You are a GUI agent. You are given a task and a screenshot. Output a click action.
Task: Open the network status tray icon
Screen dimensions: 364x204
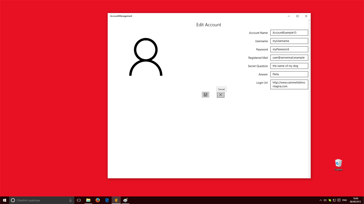point(334,200)
